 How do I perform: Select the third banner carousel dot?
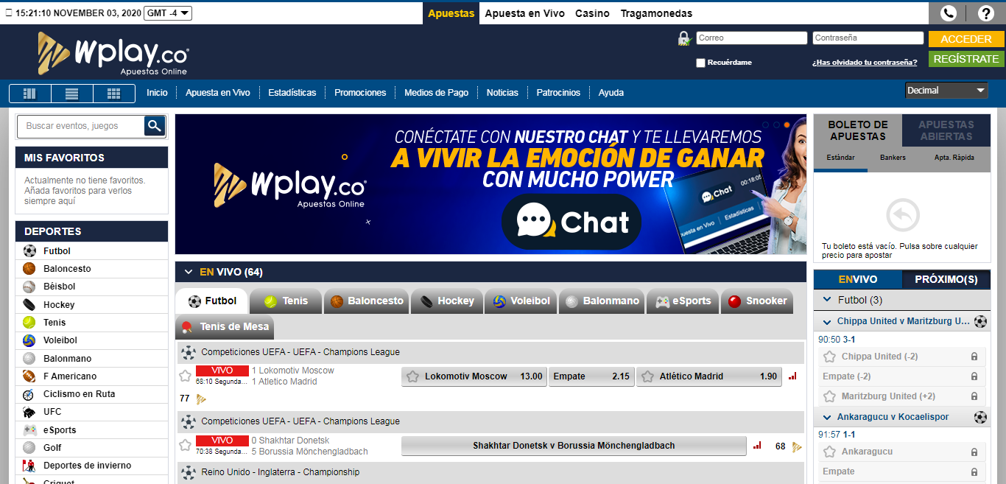pos(787,125)
